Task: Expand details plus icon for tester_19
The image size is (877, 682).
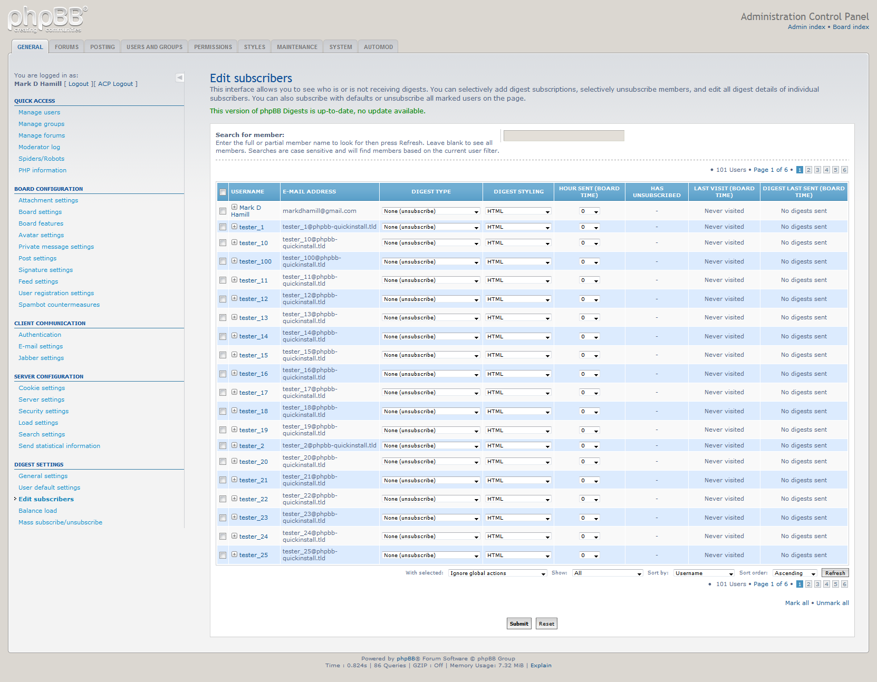Action: coord(234,430)
